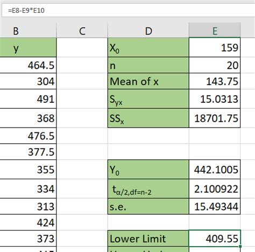Select column D header
The height and width of the screenshot is (252, 255).
pos(148,31)
